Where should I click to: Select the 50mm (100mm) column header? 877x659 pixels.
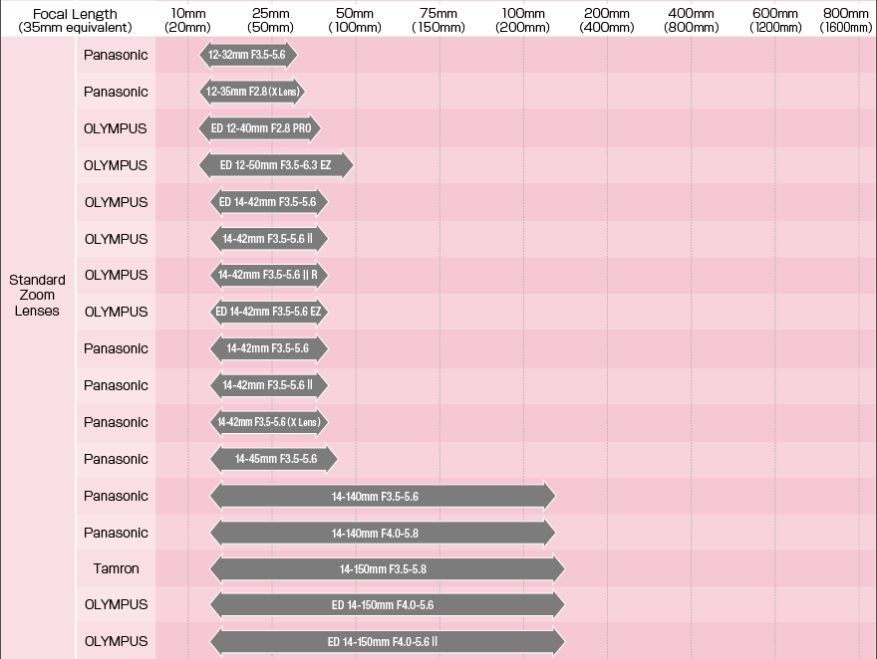[355, 20]
